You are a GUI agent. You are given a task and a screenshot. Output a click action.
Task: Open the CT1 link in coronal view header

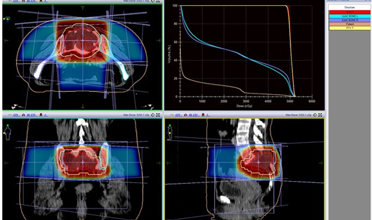(16, 115)
